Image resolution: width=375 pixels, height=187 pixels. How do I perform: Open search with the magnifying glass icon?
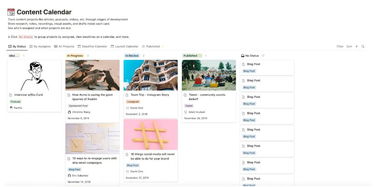[363, 47]
